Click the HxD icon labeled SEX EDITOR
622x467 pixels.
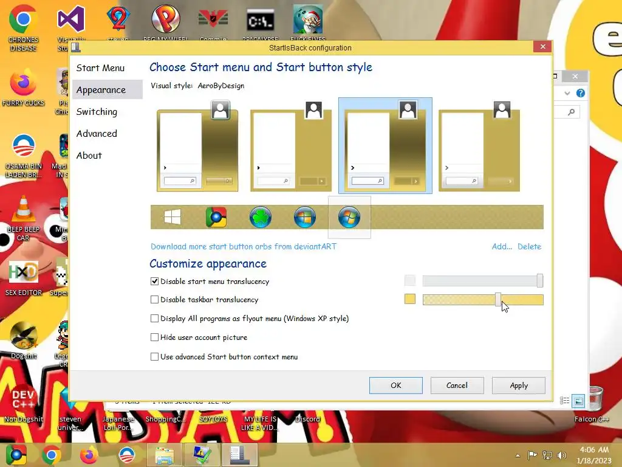(23, 278)
